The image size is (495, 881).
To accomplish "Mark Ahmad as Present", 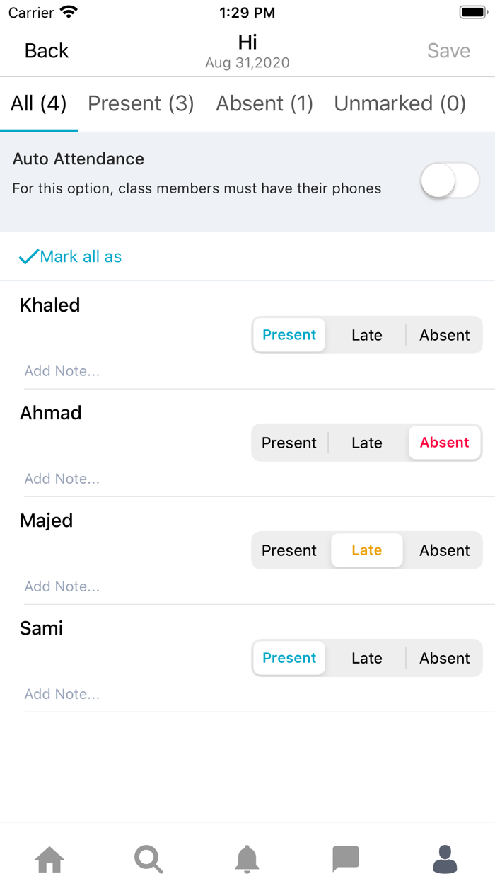I will click(x=289, y=443).
